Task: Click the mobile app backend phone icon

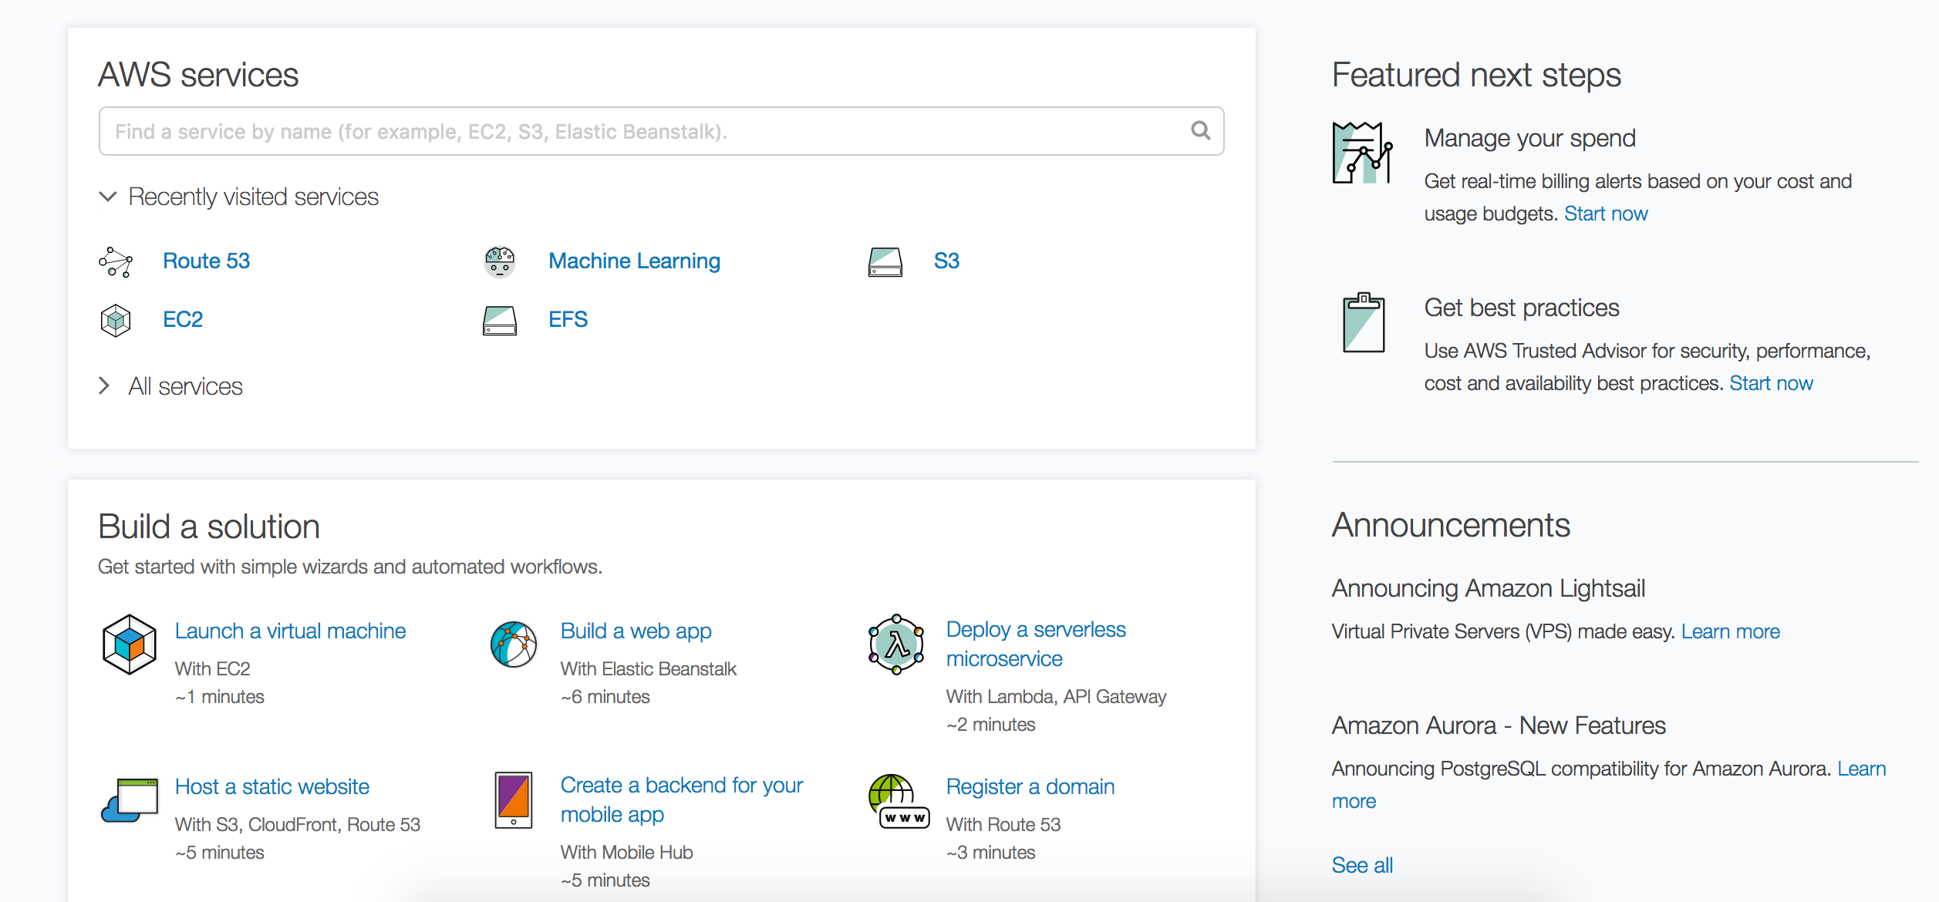Action: click(514, 800)
